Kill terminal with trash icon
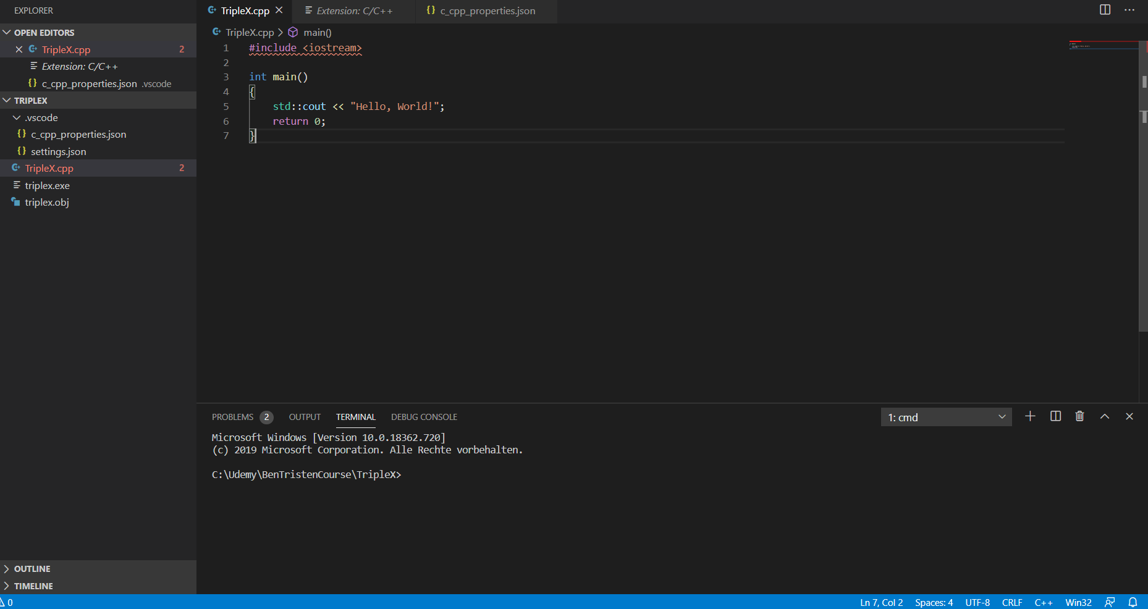Viewport: 1148px width, 609px height. click(x=1079, y=416)
